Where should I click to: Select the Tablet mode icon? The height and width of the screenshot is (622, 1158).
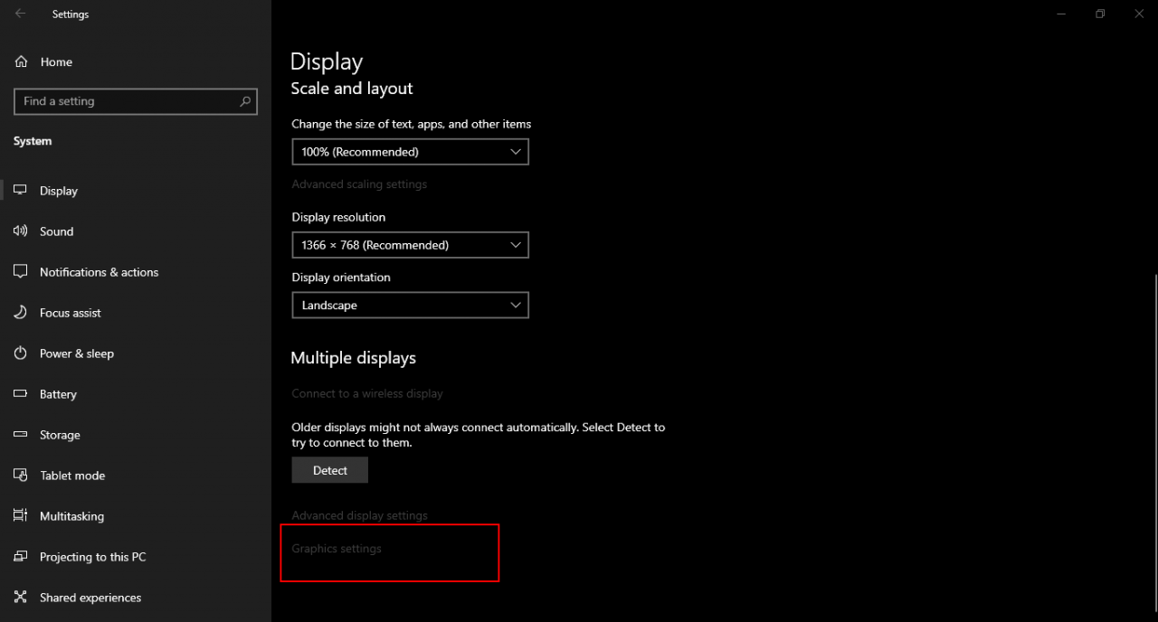tap(21, 476)
